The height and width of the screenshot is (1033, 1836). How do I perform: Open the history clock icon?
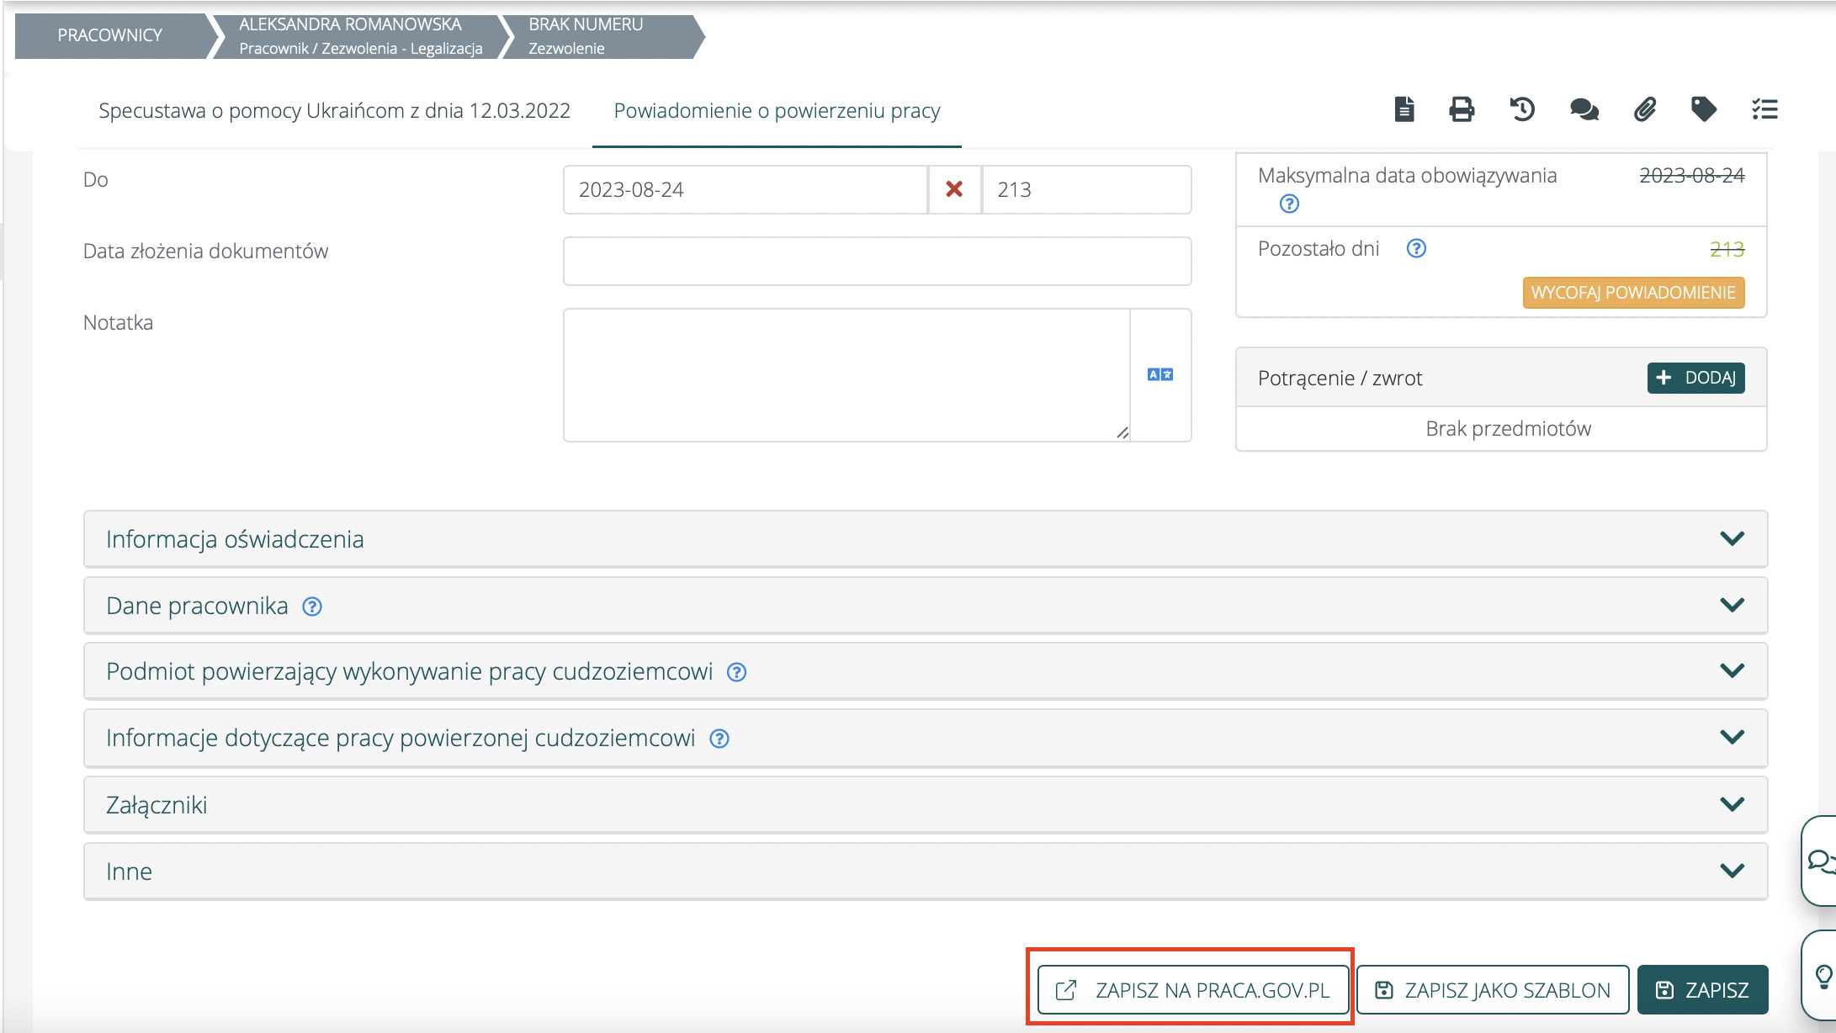[1522, 109]
